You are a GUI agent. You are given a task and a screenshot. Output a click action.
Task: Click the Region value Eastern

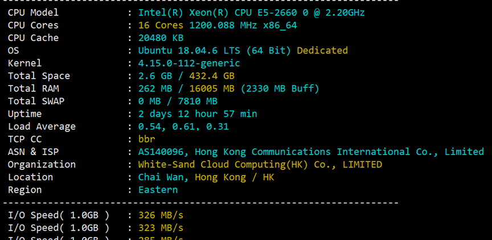coord(158,190)
